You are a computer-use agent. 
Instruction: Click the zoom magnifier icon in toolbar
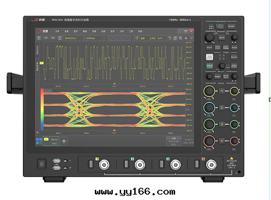coord(180,38)
